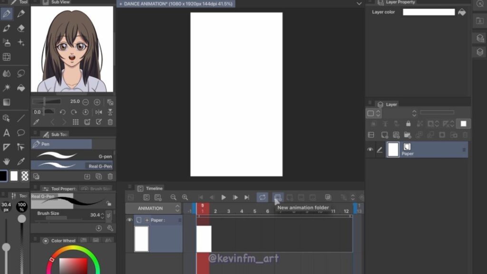Select the Eraser tool
Screen dimensions: 487x274
pyautogui.click(x=21, y=28)
